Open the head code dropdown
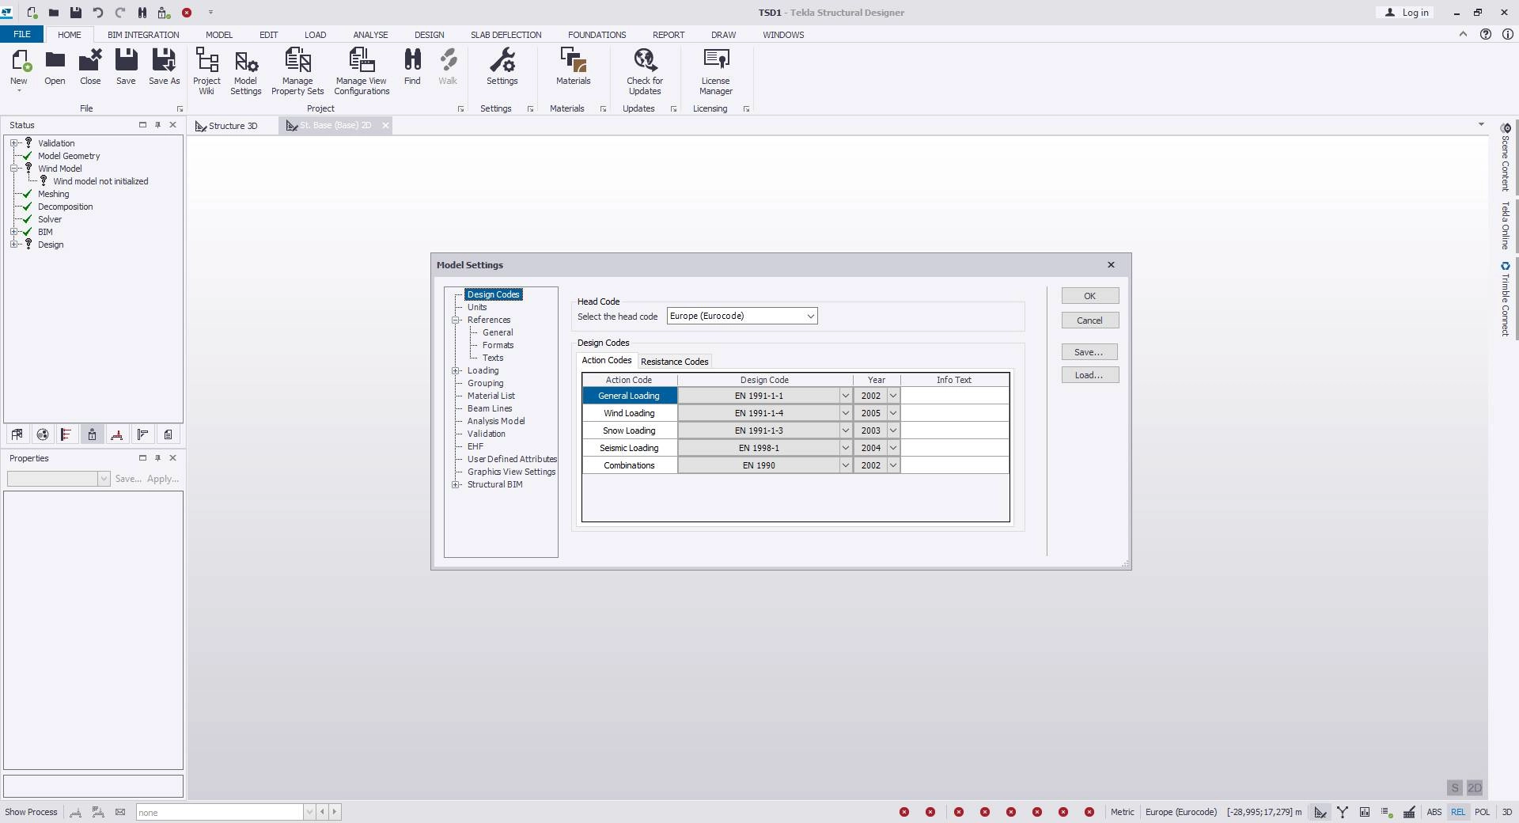This screenshot has width=1519, height=823. click(810, 317)
